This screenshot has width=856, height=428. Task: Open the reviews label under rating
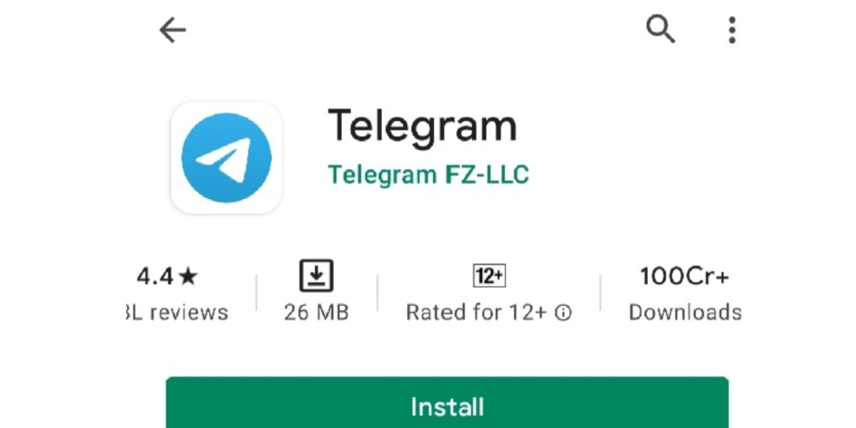click(177, 313)
